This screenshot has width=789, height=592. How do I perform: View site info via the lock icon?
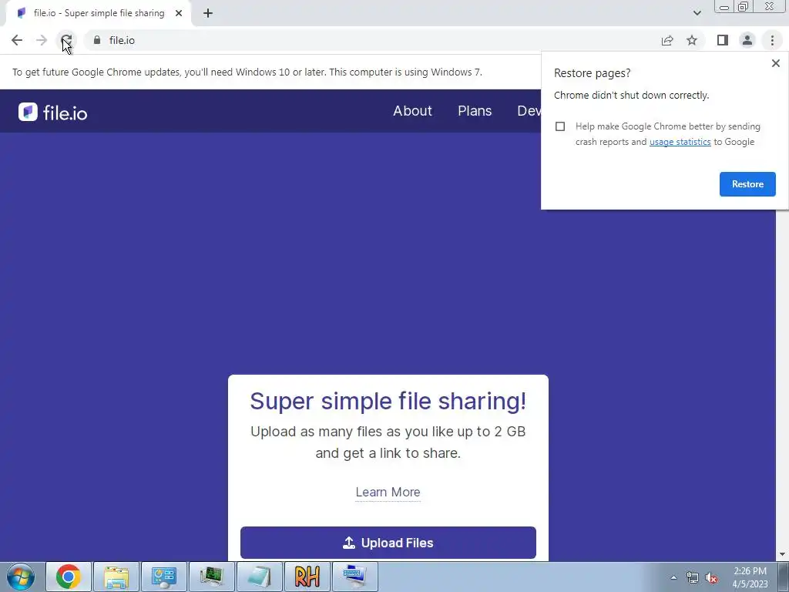coord(97,40)
